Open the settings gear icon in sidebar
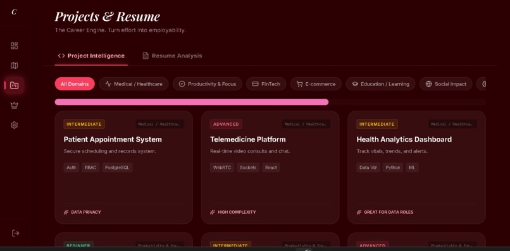The image size is (510, 251). coord(15,125)
